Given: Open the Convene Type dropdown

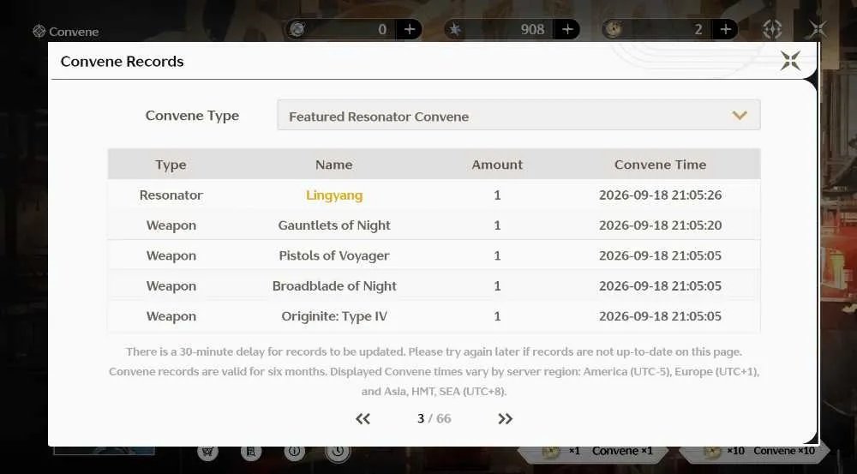Looking at the screenshot, I should click(x=518, y=116).
